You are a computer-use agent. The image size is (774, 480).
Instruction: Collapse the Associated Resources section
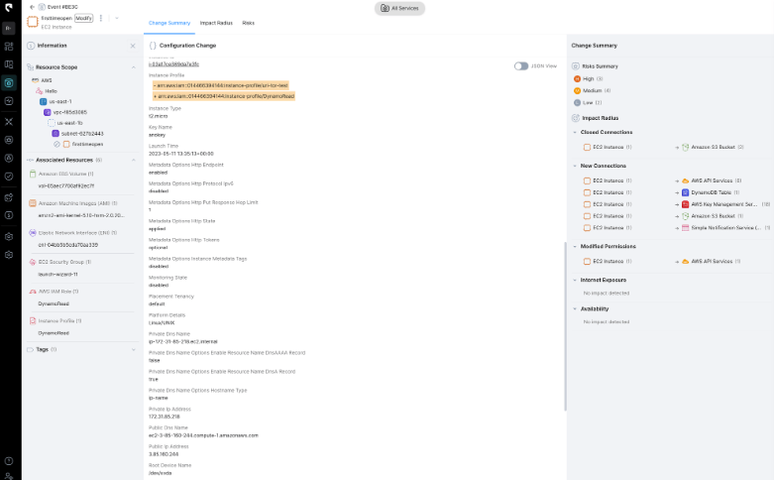(133, 160)
